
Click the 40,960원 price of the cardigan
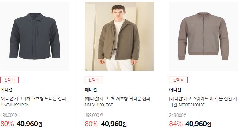point(198,124)
